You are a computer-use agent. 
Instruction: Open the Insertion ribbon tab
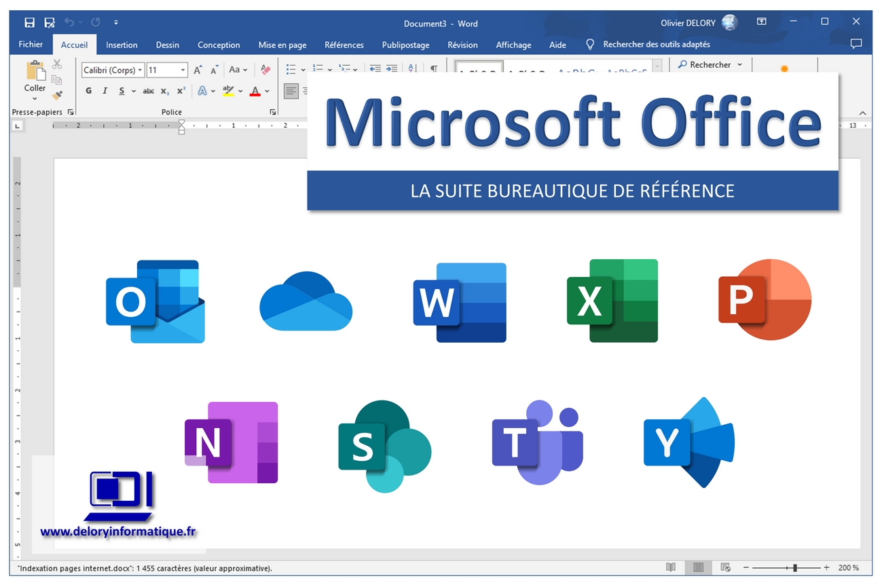(122, 45)
